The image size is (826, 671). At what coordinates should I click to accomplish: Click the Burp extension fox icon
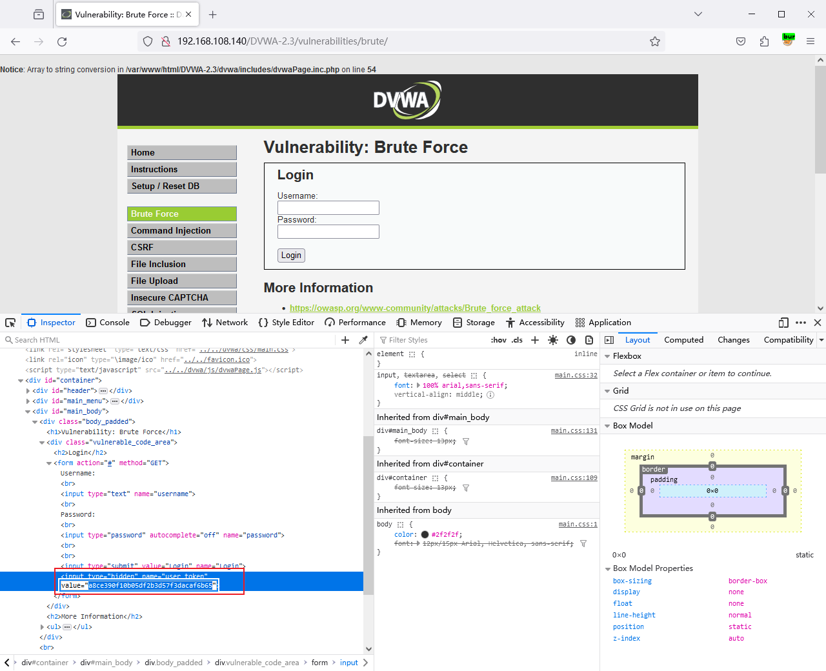(788, 40)
